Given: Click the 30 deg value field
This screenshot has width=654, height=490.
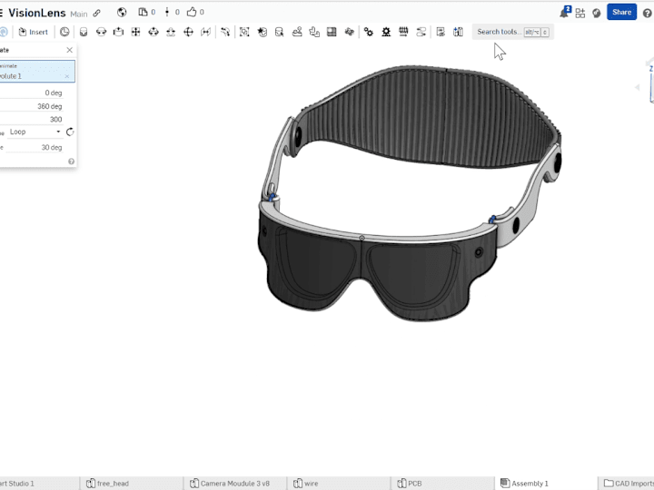Looking at the screenshot, I should (x=35, y=148).
